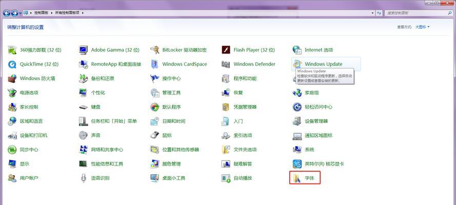The width and height of the screenshot is (456, 205).
Task: Open the Windows CardSpace icon
Action: pyautogui.click(x=155, y=64)
